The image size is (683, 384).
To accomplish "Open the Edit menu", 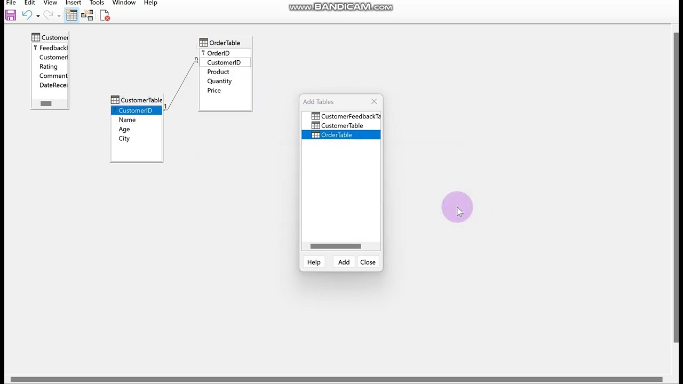I will (x=30, y=3).
